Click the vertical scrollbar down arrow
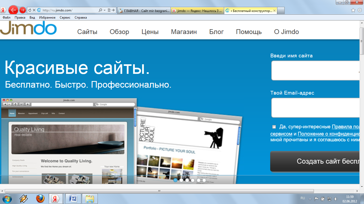Screen dimensions: 364x204 pyautogui.click(x=362, y=186)
